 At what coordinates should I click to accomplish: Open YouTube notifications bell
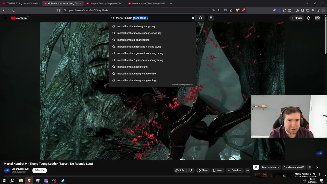click(309, 18)
